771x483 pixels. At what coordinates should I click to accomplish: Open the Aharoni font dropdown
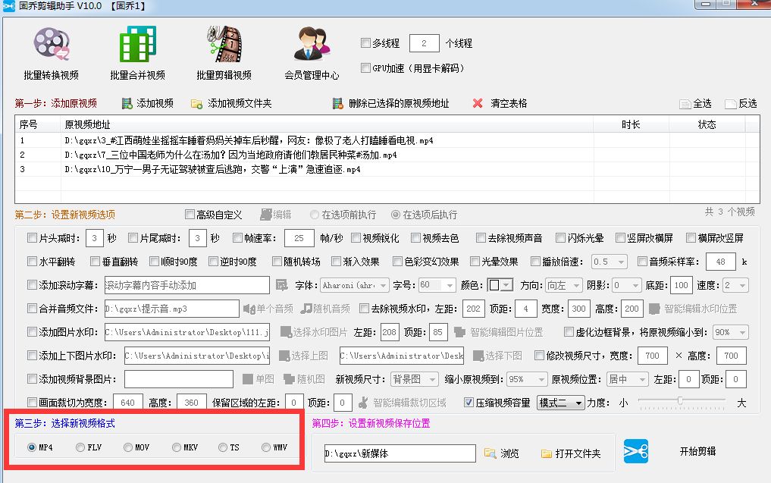(x=355, y=285)
